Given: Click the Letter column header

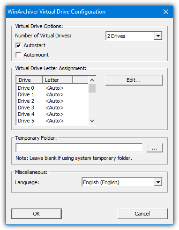Looking at the screenshot, I should click(58, 80).
